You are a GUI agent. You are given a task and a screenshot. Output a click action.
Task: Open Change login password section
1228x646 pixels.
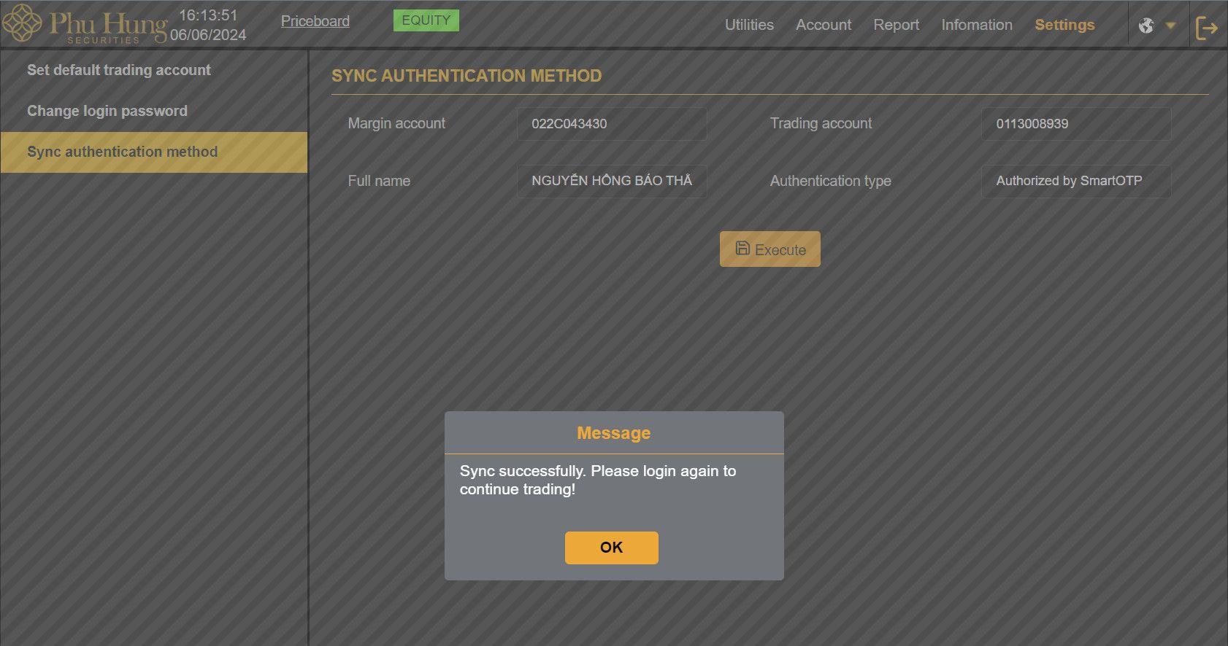coord(107,111)
